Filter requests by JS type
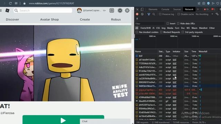The width and height of the screenshot is (221, 124). click(153, 28)
